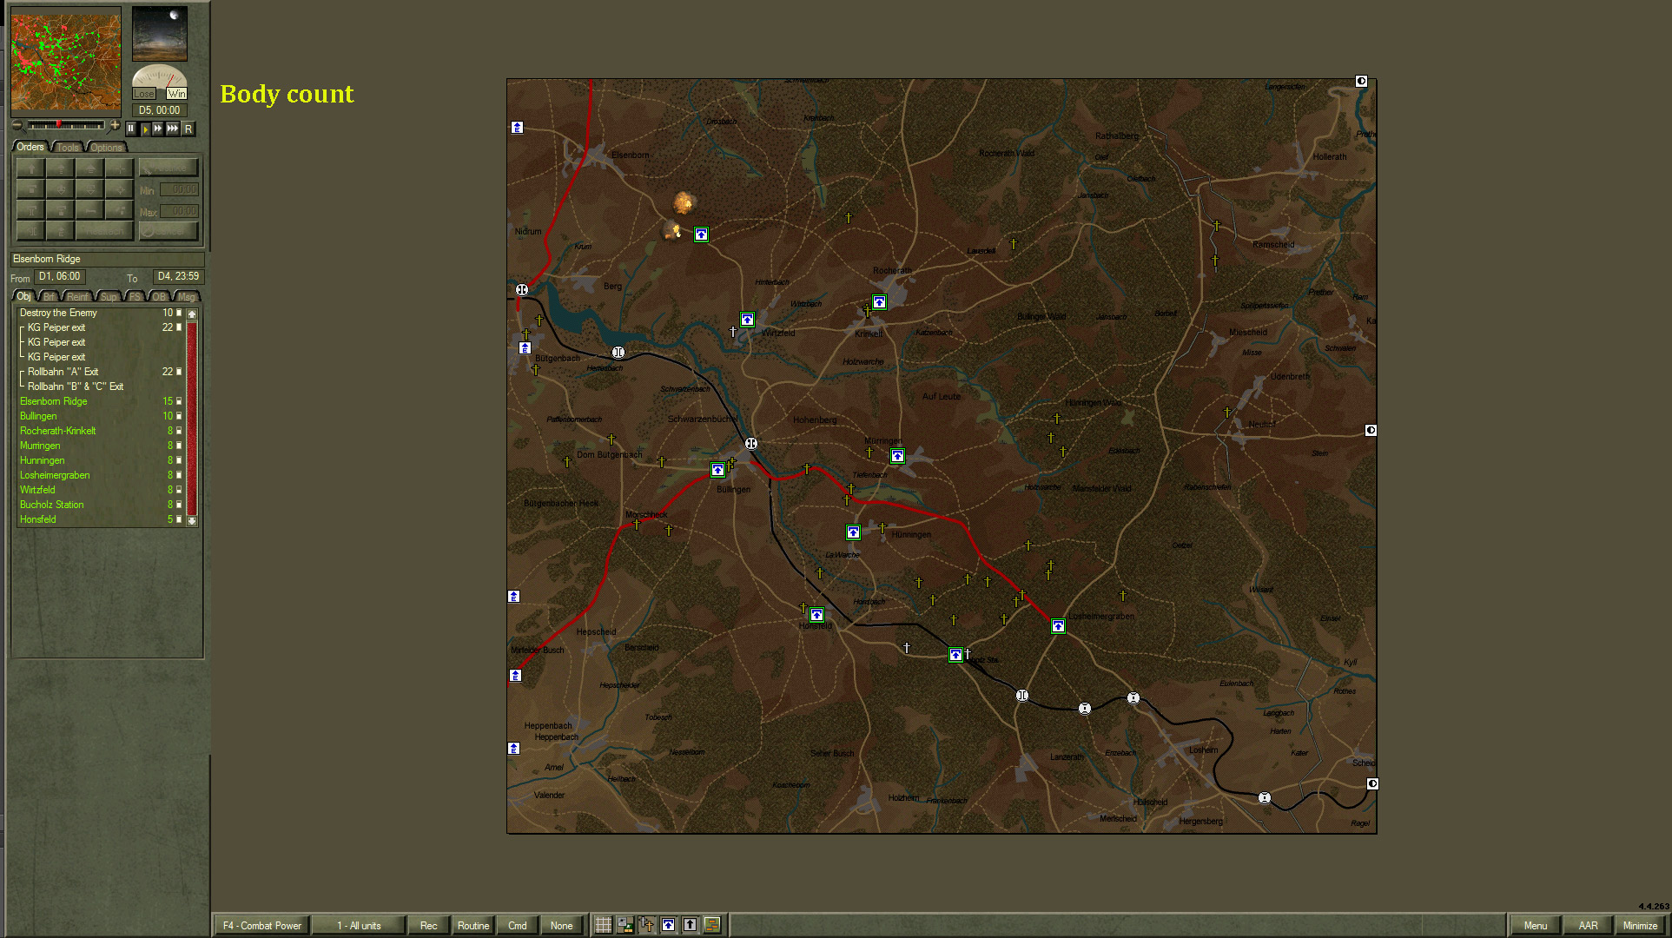Image resolution: width=1672 pixels, height=938 pixels.
Task: Zoom out with the minus magnifier
Action: pos(17,126)
